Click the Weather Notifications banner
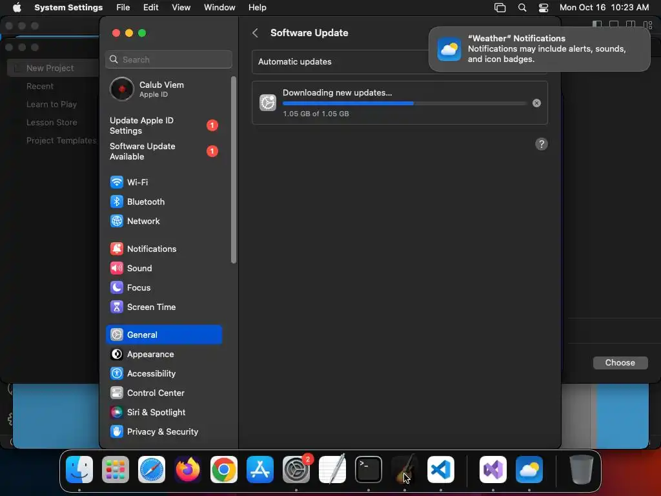The width and height of the screenshot is (661, 496). pyautogui.click(x=539, y=49)
